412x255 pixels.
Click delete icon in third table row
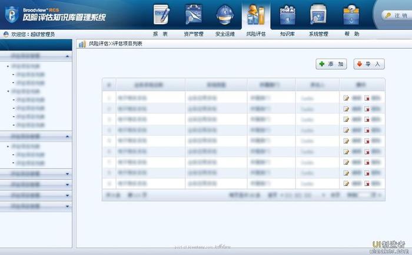367,119
